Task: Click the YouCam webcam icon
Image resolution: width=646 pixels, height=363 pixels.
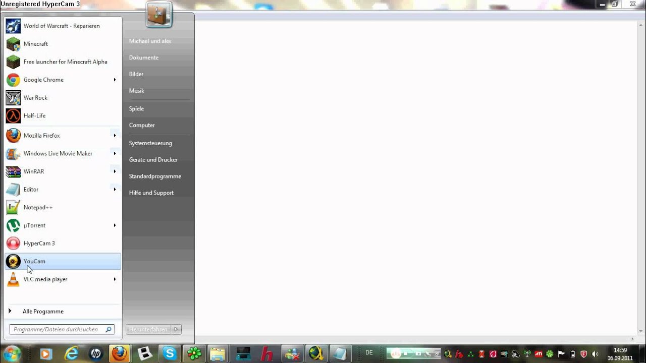Action: pos(13,261)
